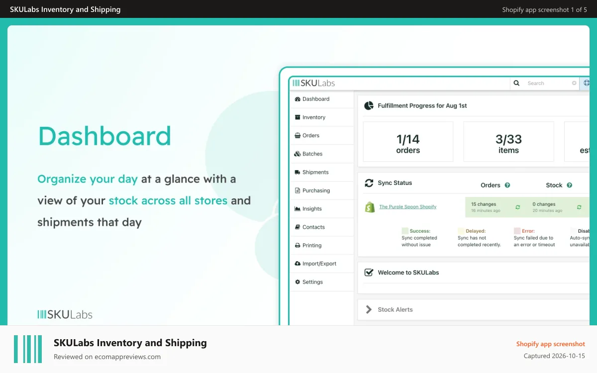Click the Sync Status refresh icon
Image resolution: width=597 pixels, height=373 pixels.
click(x=369, y=183)
